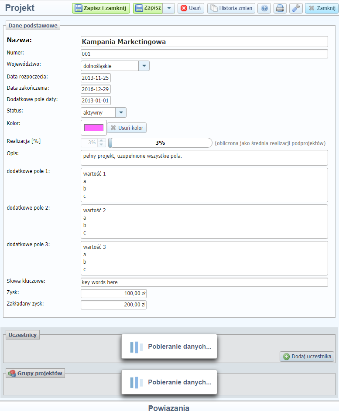339x411 pixels.
Task: Click the Nazwa input field
Action: (x=204, y=41)
